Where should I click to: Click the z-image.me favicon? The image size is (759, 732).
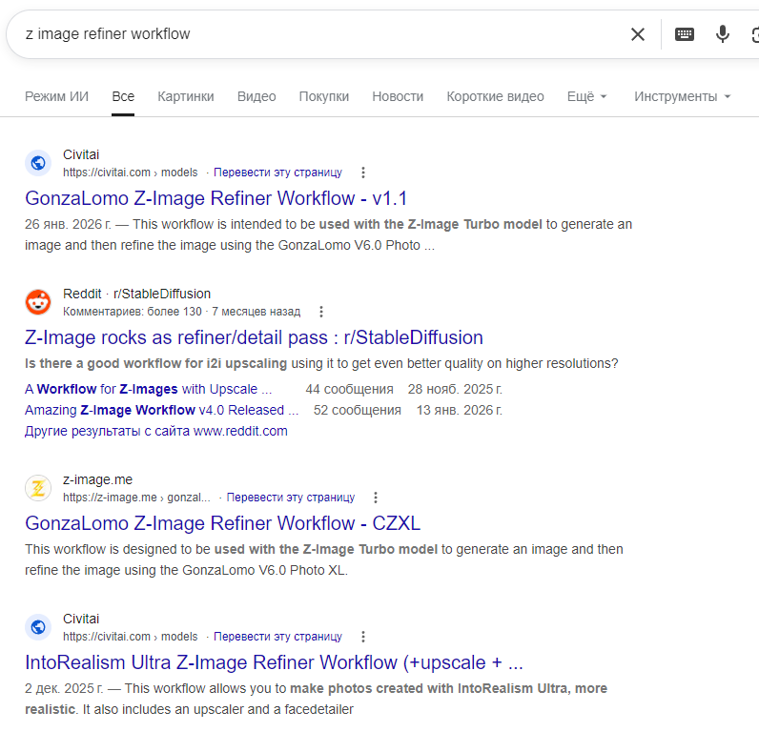(x=38, y=488)
